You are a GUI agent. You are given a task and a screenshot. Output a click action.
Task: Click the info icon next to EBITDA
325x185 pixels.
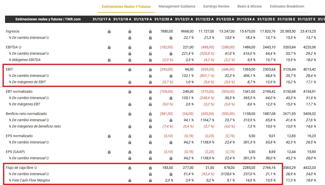(x=20, y=47)
